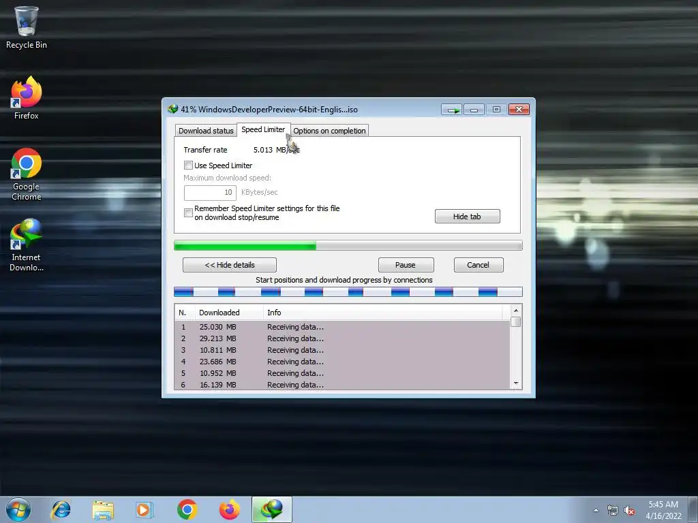Select connection row with 10.952 MB

pyautogui.click(x=342, y=373)
